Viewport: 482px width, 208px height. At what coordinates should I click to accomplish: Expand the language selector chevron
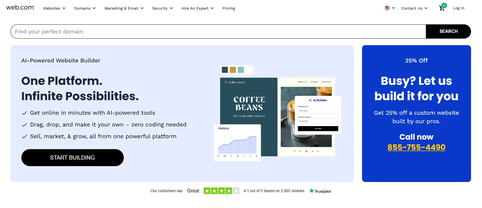tap(394, 8)
